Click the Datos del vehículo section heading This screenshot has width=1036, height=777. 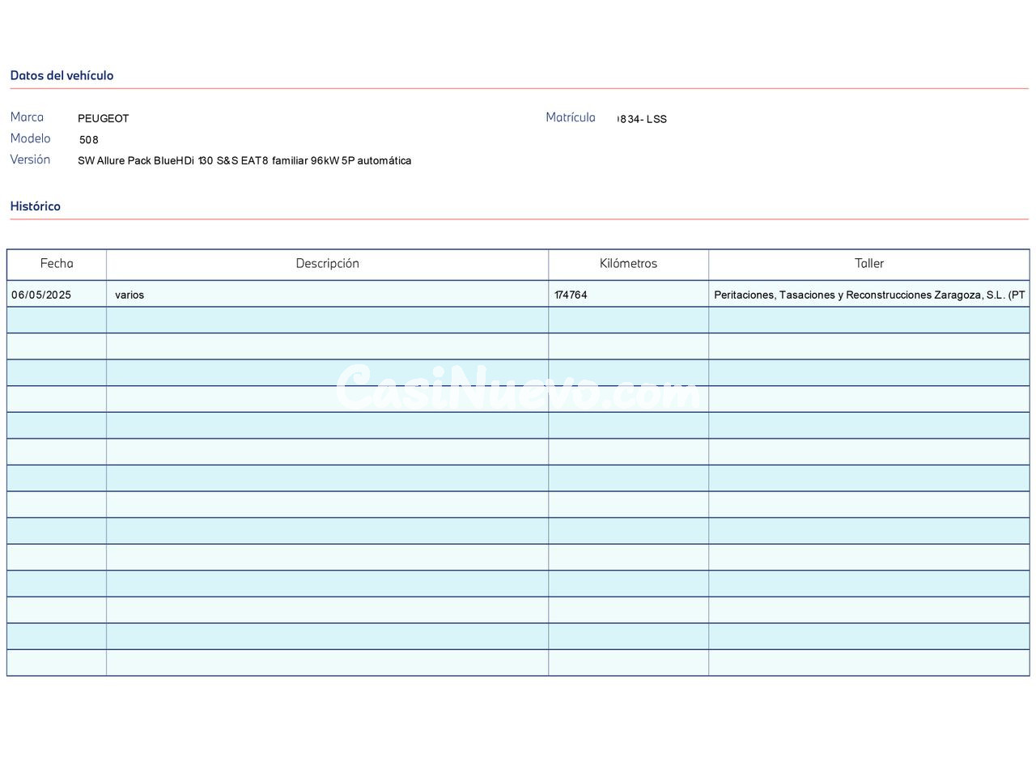(62, 75)
